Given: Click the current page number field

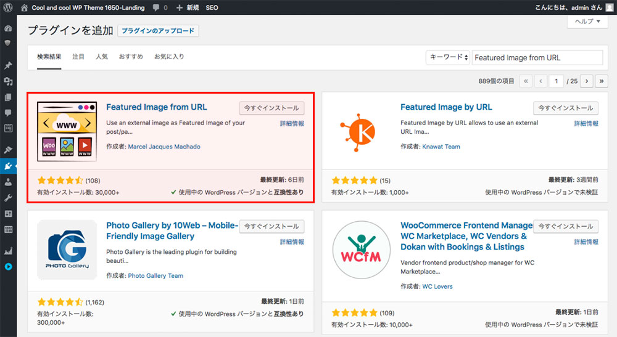Looking at the screenshot, I should [x=556, y=81].
